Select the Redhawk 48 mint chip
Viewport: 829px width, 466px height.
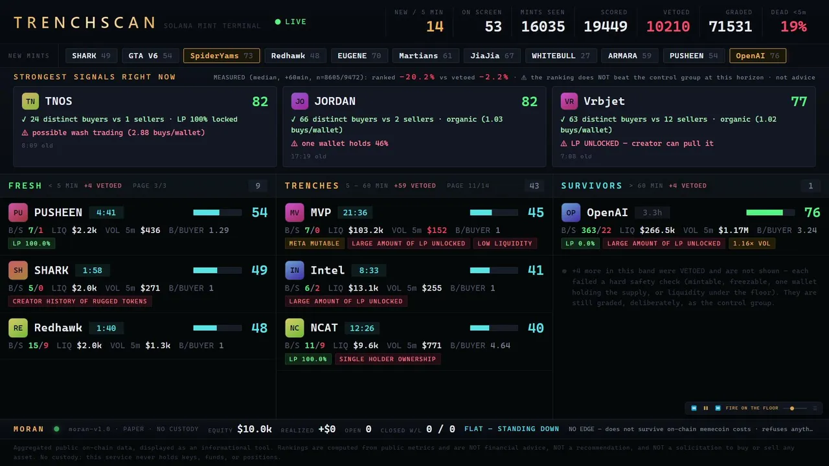[295, 56]
